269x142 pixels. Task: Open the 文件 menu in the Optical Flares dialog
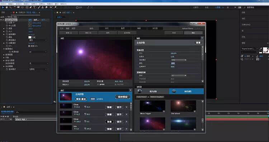tap(62, 29)
